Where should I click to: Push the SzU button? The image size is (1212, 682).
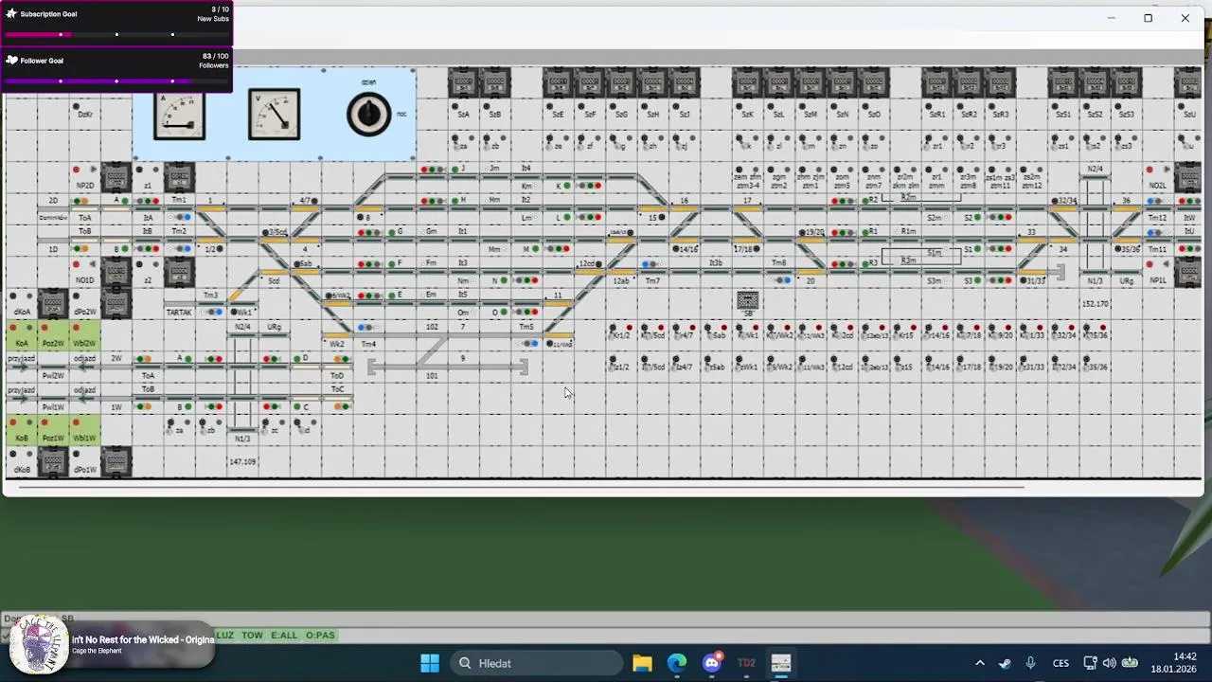[x=1182, y=106]
